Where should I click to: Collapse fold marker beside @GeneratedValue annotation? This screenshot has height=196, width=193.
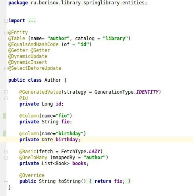(6, 92)
